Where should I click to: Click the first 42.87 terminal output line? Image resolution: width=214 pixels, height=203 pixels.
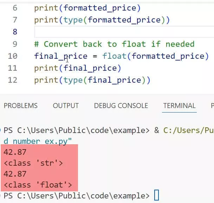15,152
